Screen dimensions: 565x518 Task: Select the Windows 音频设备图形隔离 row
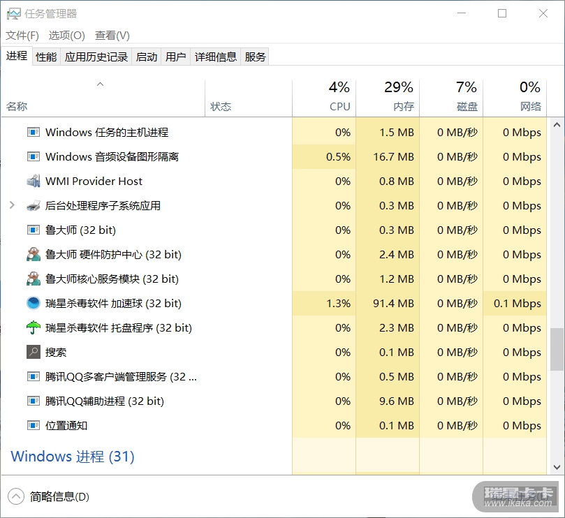274,156
